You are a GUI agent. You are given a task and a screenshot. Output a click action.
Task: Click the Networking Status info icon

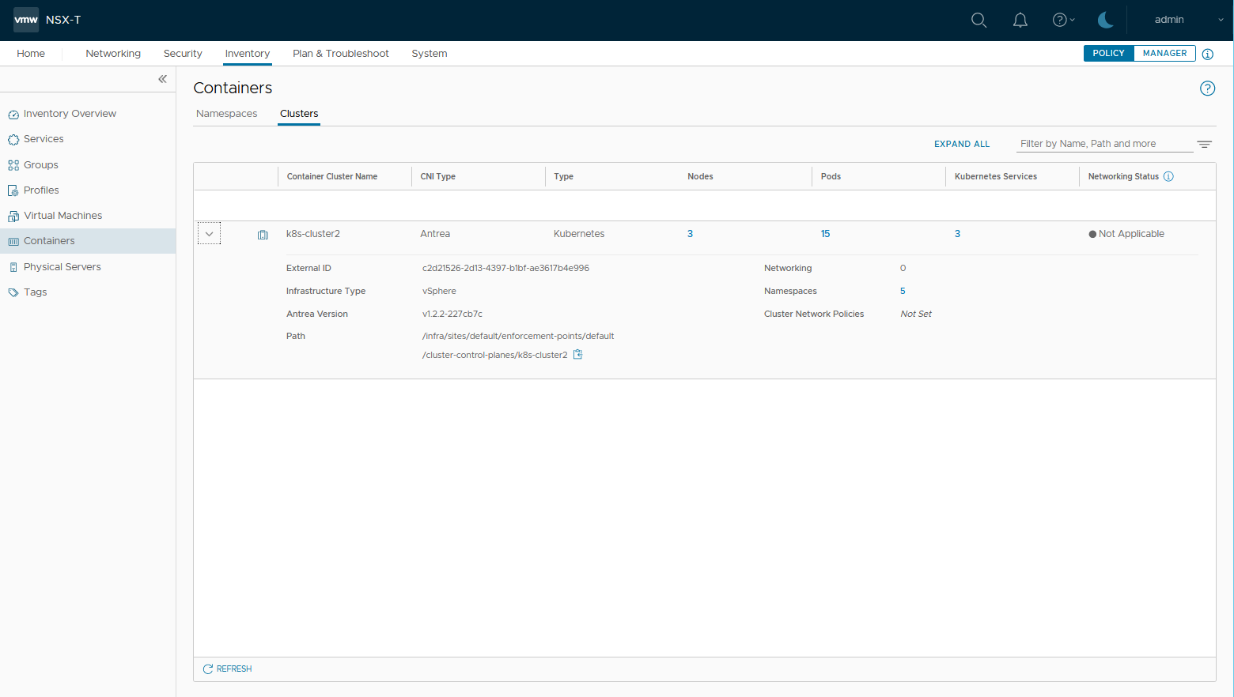coord(1168,176)
